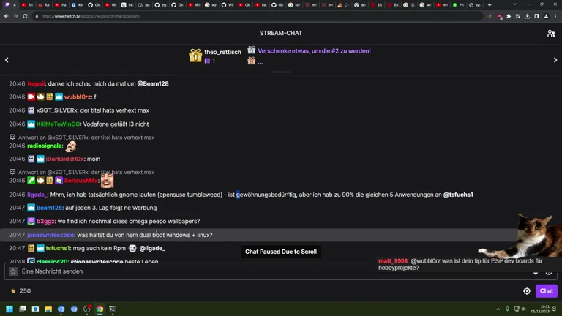Click username Nopsii in chat
562x316 pixels.
coord(36,83)
